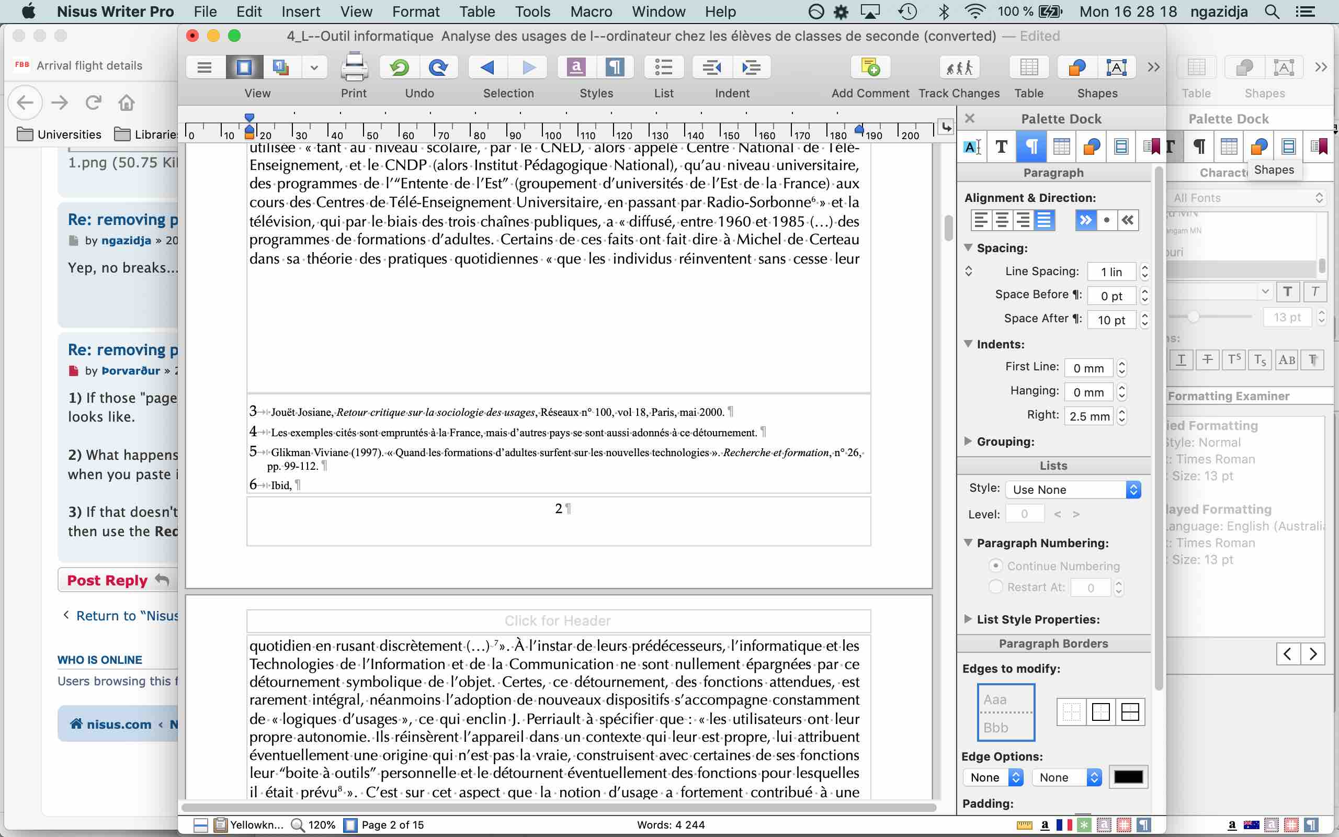Open first Edge Options None dropdown
The width and height of the screenshot is (1339, 837).
993,777
